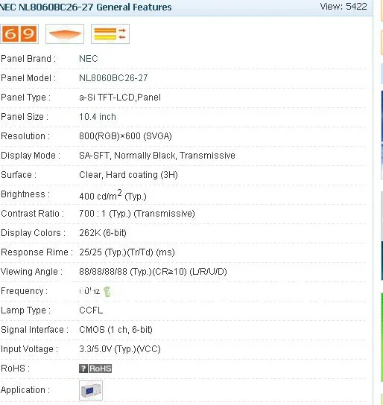Screen dimensions: 383x405
Task: Click the orange 6/9 feature icon
Action: [x=19, y=34]
